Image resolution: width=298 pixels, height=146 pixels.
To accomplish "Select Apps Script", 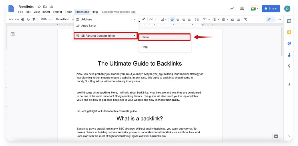I will 106,26.
